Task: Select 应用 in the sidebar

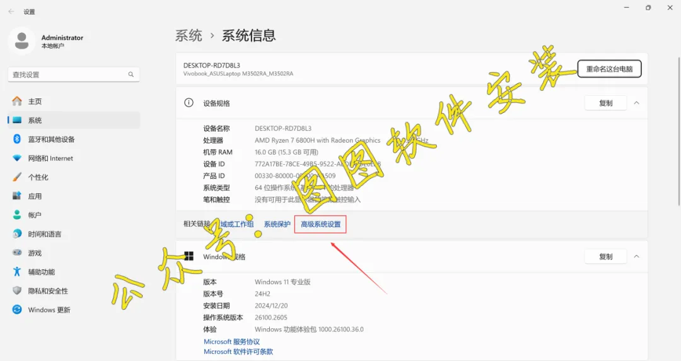Action: pos(74,196)
